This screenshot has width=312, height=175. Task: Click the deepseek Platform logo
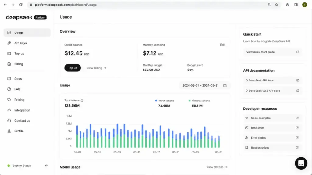(26, 17)
